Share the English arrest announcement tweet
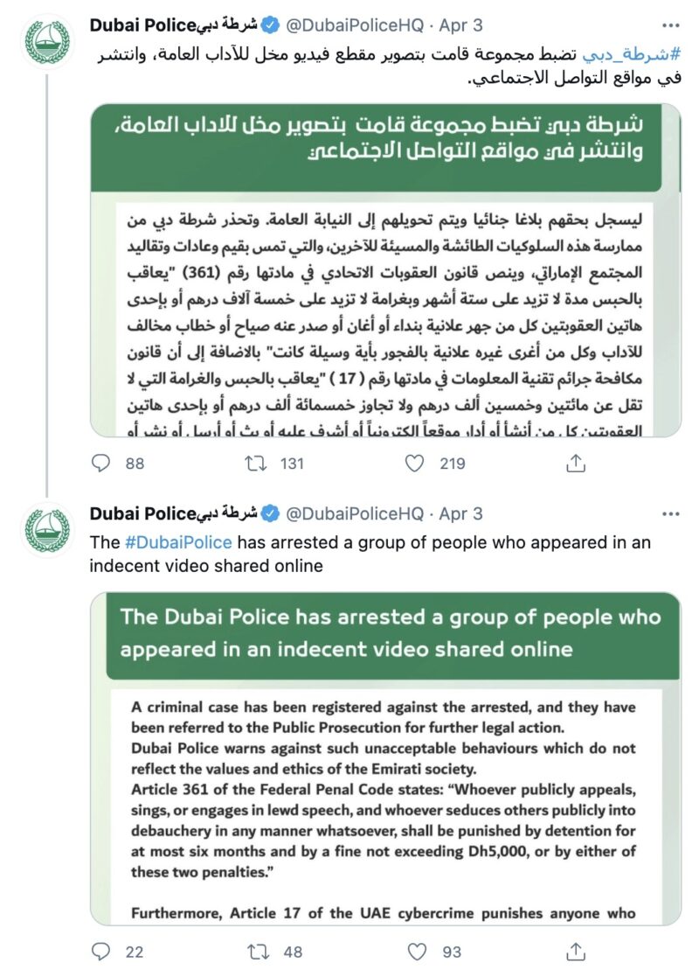The width and height of the screenshot is (699, 977). 576,952
